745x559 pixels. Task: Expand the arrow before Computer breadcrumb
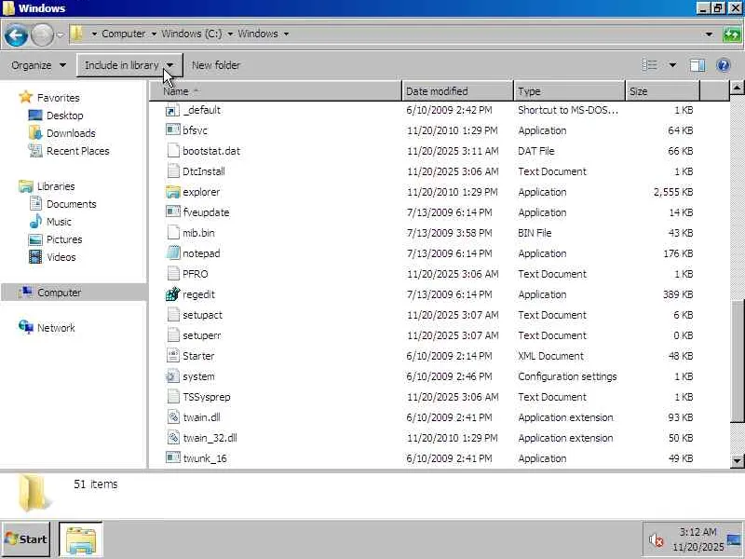[x=94, y=34]
